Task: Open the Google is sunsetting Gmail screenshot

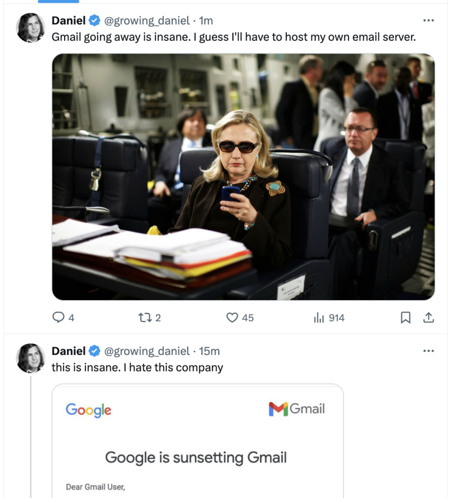Action: pos(197,441)
